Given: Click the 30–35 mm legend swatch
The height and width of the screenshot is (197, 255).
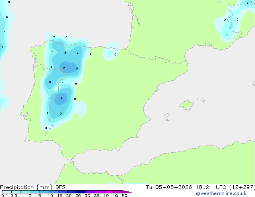Looking at the screenshot, I should coord(90,192).
